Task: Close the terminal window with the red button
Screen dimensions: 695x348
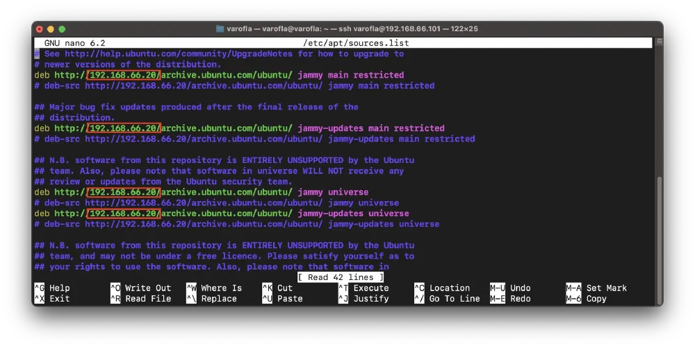Action: (39, 29)
